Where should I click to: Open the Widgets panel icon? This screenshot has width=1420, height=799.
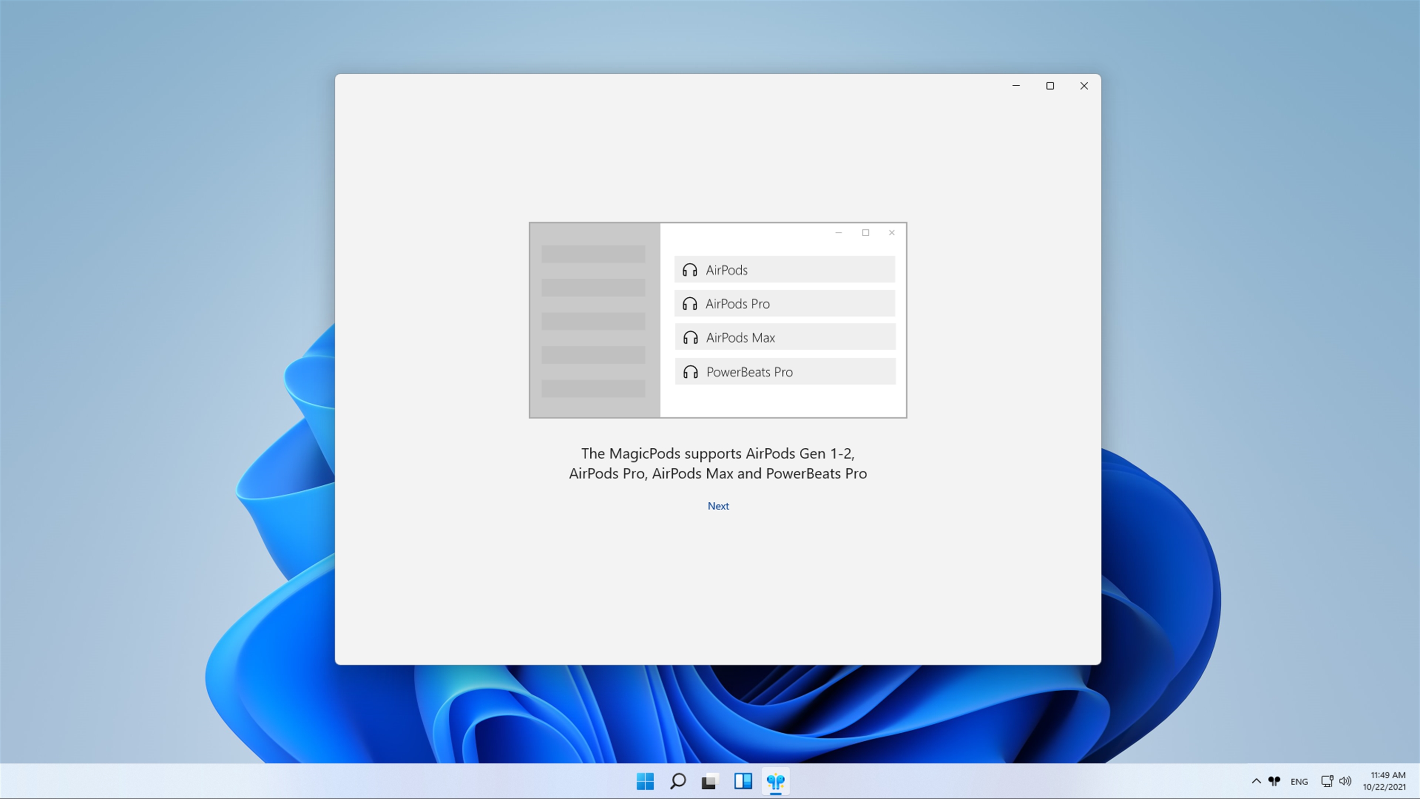click(743, 781)
